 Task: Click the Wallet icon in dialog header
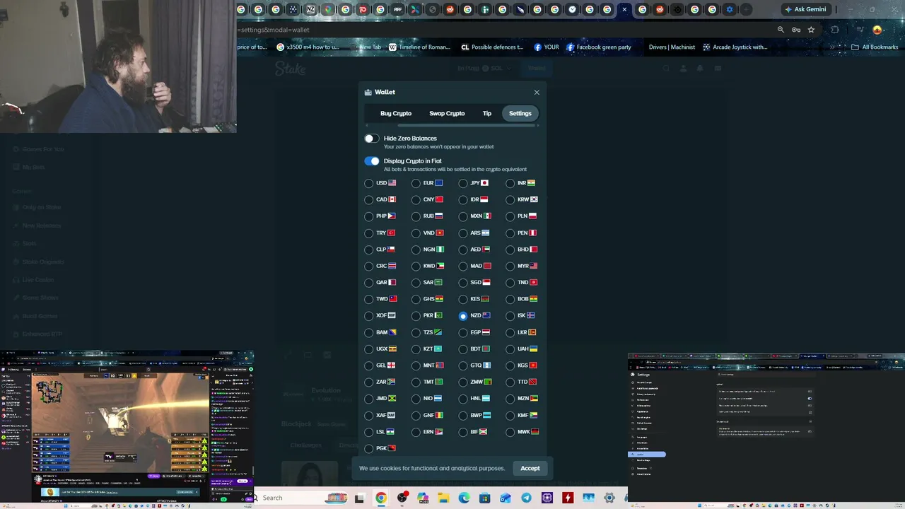[368, 93]
